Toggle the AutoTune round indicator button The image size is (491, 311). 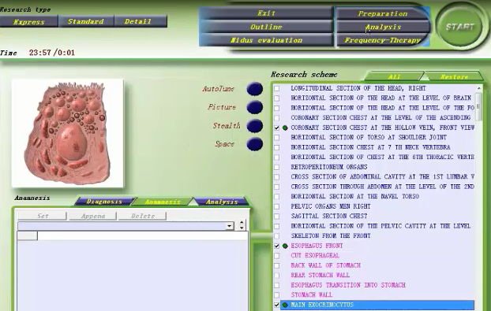(x=255, y=89)
